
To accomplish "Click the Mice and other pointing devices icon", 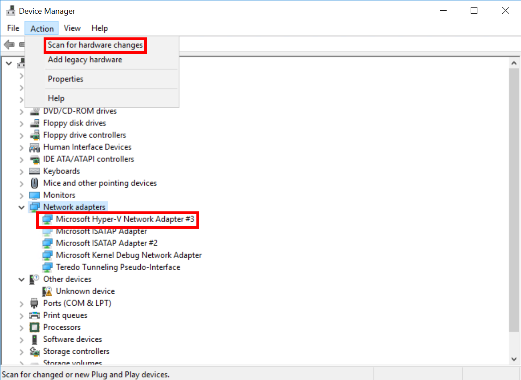I will click(x=34, y=183).
